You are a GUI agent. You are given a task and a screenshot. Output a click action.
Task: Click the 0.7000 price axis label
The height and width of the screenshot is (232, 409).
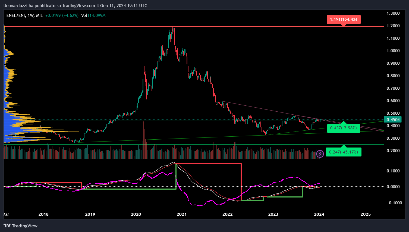click(393, 88)
